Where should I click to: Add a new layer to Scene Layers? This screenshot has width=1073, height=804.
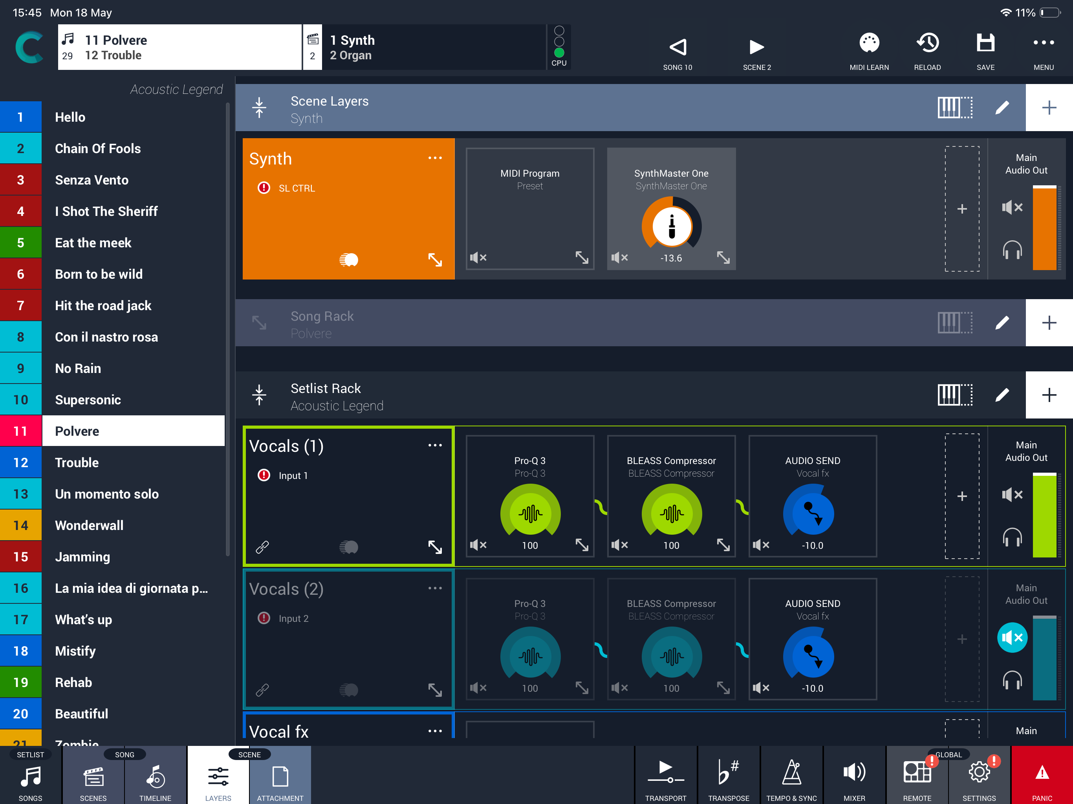[1049, 107]
